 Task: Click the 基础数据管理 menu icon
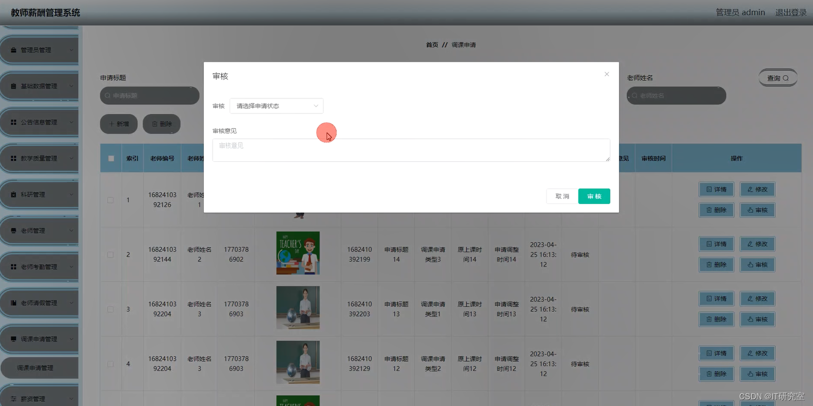13,86
